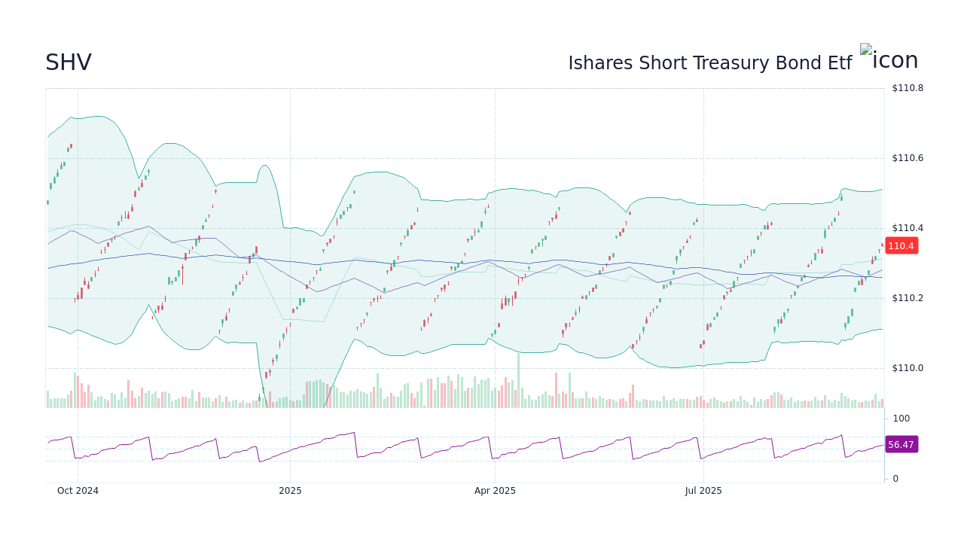This screenshot has width=964, height=542.
Task: Click the broken image icon near the title
Action: point(865,53)
